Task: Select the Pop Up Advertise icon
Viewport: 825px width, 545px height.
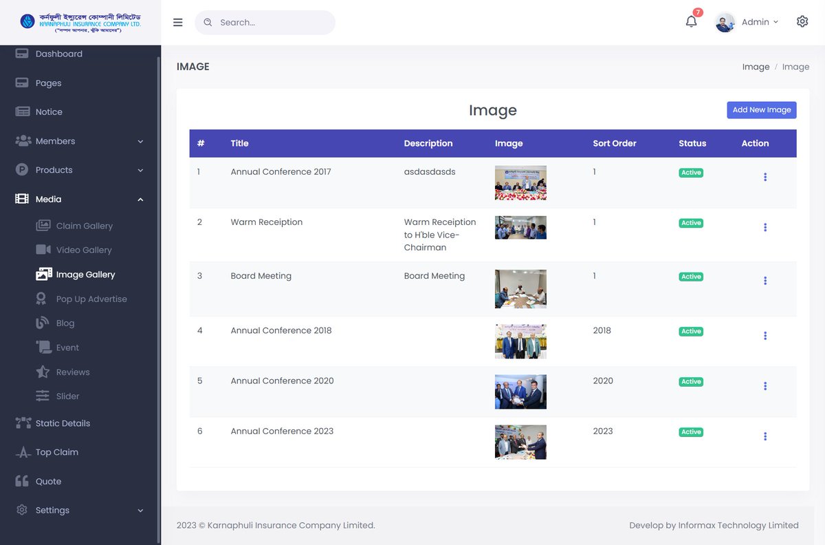Action: [43, 299]
